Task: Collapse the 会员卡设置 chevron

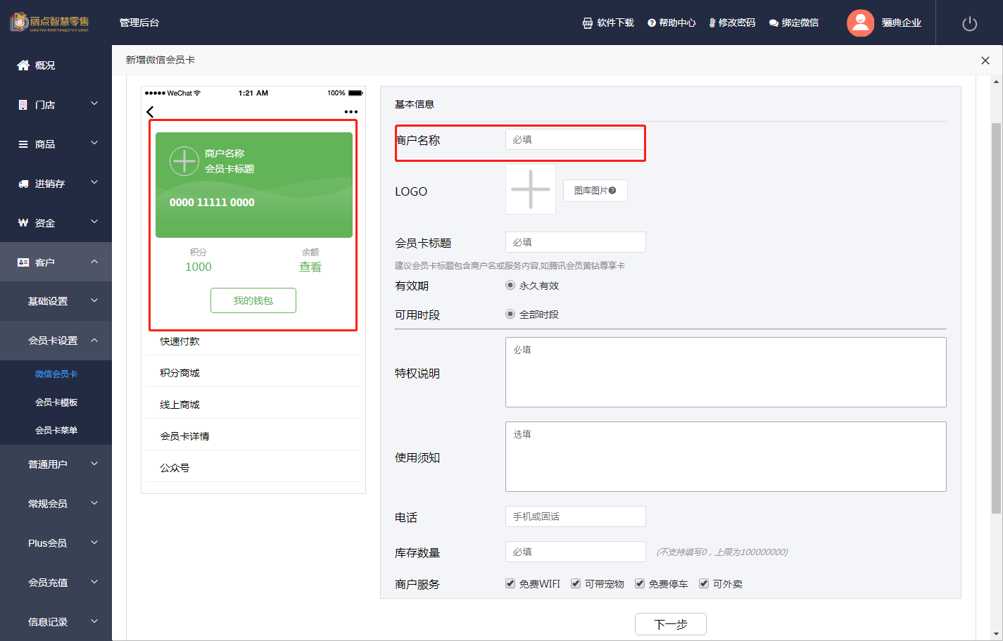Action: click(x=94, y=341)
